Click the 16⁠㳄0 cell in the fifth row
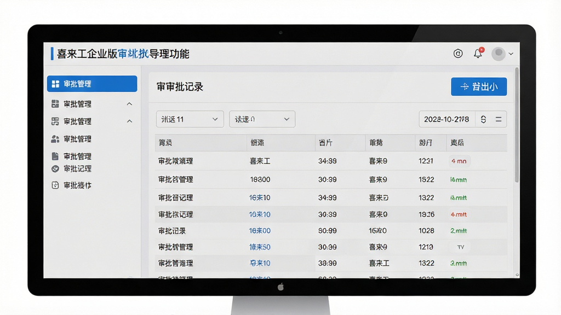 [378, 231]
